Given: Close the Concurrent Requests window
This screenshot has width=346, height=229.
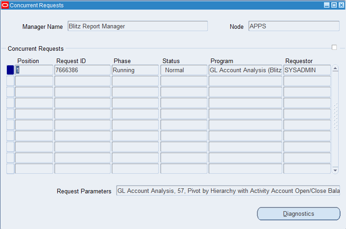Looking at the screenshot, I should point(341,5).
